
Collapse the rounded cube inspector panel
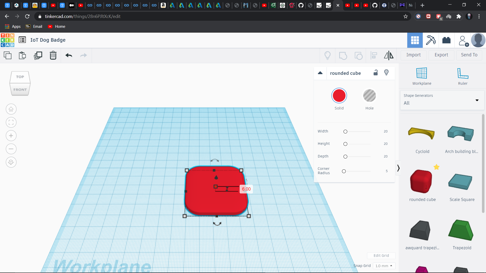pos(320,73)
